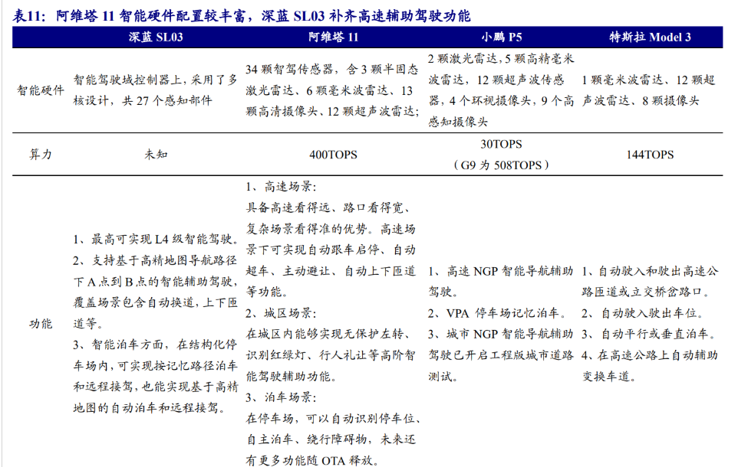Click '在停车场，可以自动识别停车位、'

(x=333, y=418)
